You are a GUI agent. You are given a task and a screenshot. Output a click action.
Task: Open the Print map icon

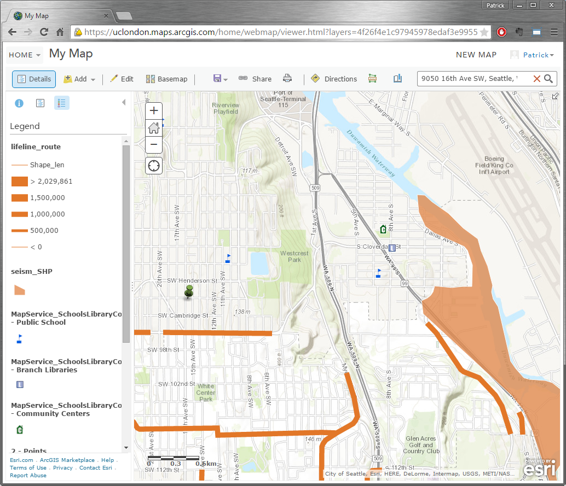pos(287,79)
